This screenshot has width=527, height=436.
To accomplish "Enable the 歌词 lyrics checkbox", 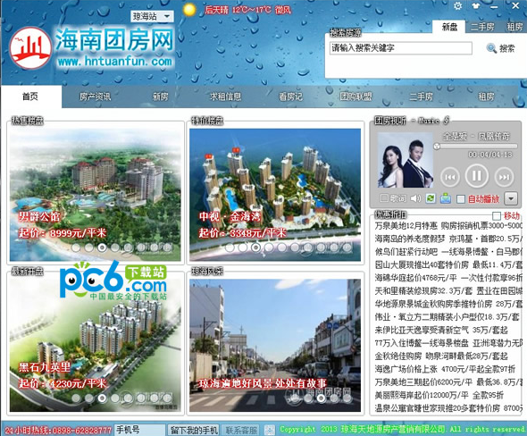I will click(x=384, y=198).
